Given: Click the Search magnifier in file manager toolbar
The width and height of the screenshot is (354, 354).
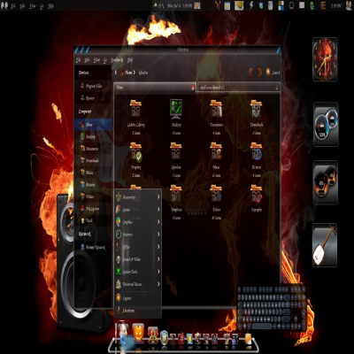Looking at the screenshot, I should 268,72.
